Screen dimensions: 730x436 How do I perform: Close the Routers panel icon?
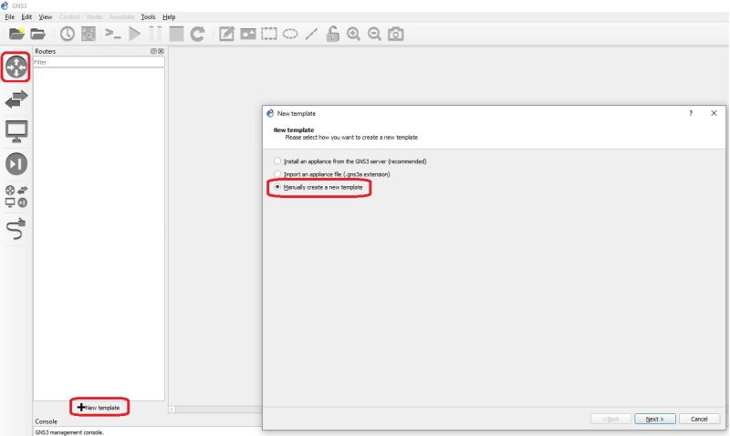[x=162, y=51]
